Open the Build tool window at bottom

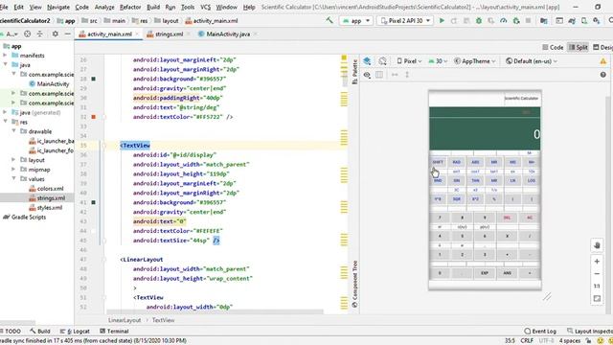40,331
